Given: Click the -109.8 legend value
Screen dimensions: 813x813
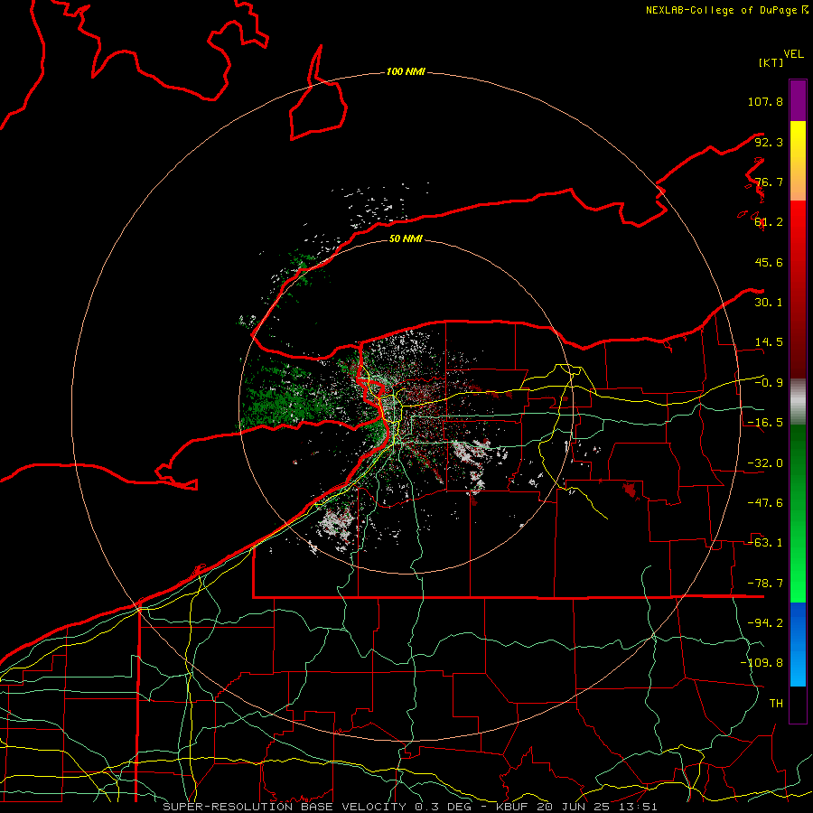Looking at the screenshot, I should click(x=762, y=663).
